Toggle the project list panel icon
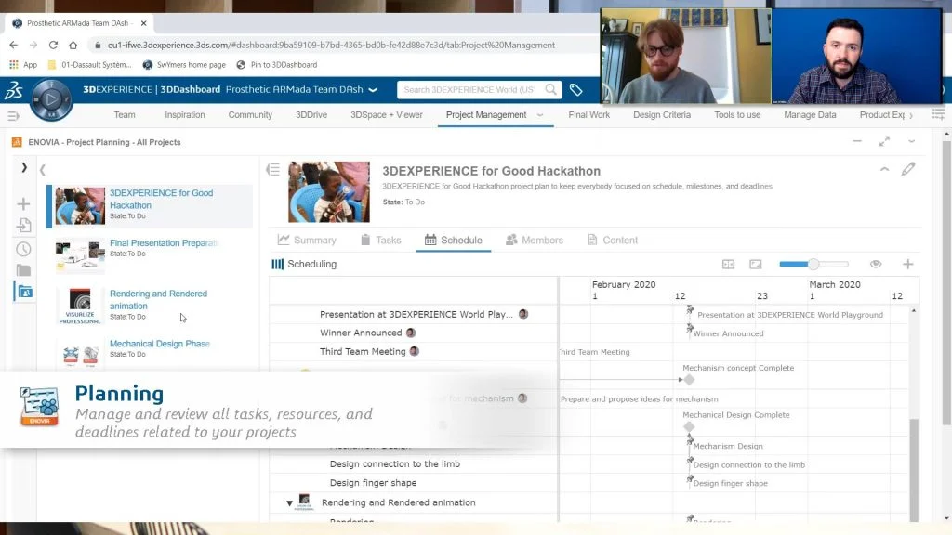Screen dimensions: 952x535 (272, 169)
